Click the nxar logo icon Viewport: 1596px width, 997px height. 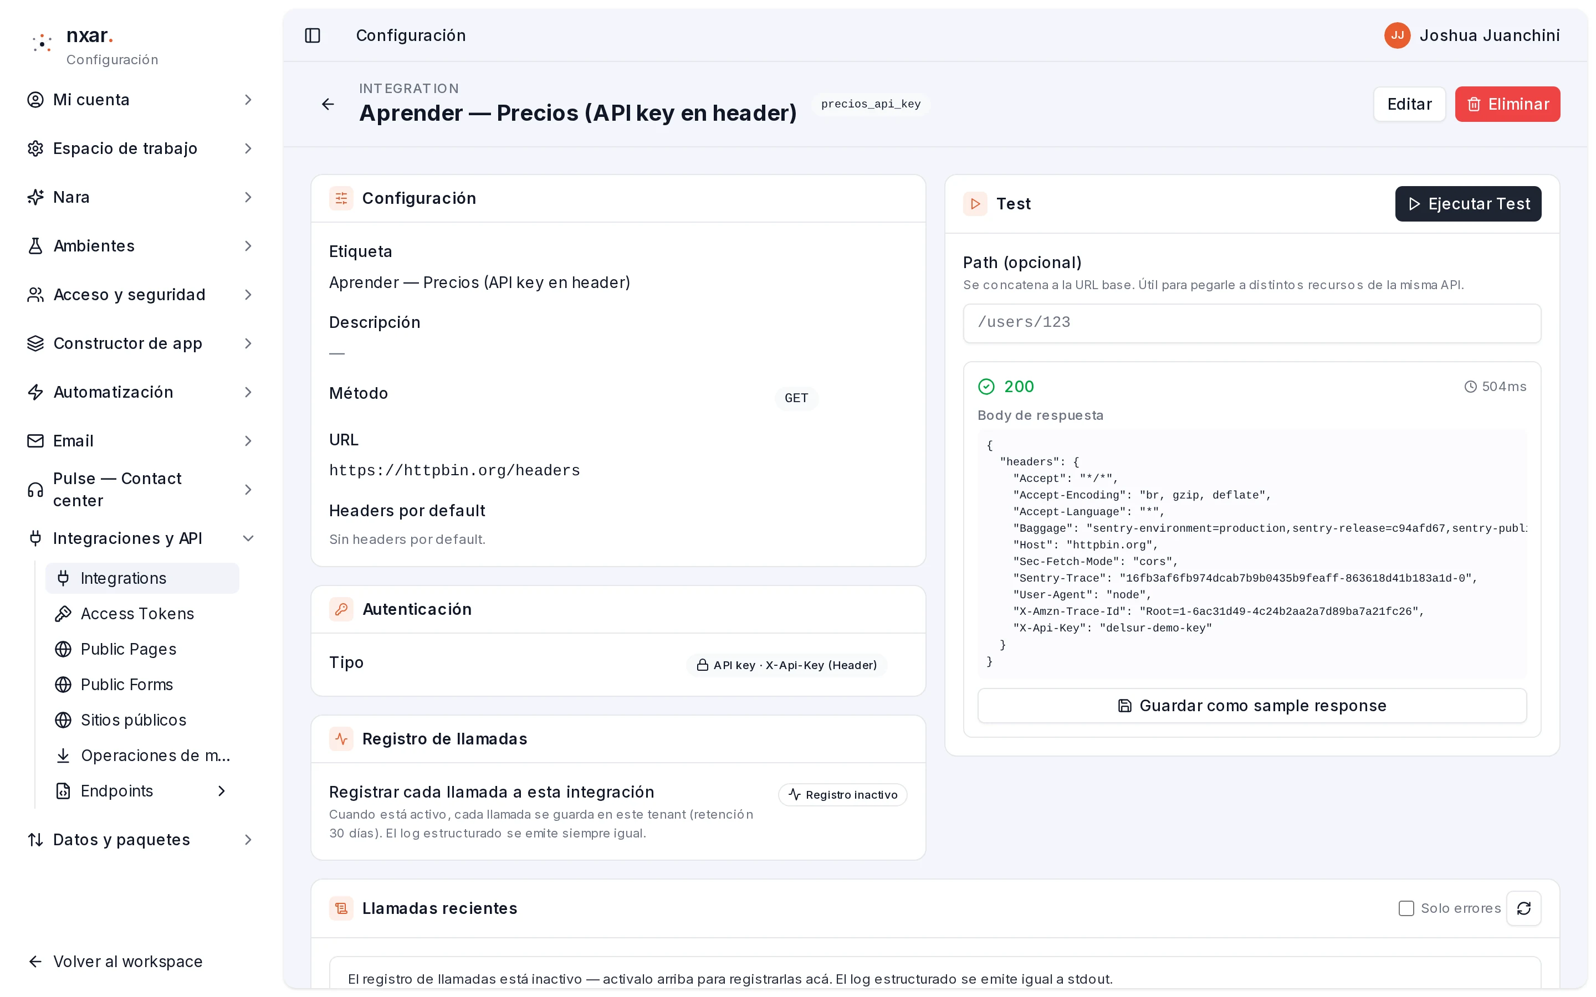coord(42,44)
